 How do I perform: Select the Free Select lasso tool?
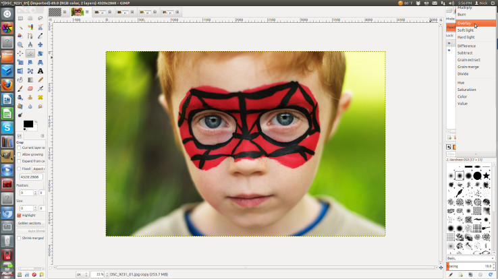pos(40,18)
